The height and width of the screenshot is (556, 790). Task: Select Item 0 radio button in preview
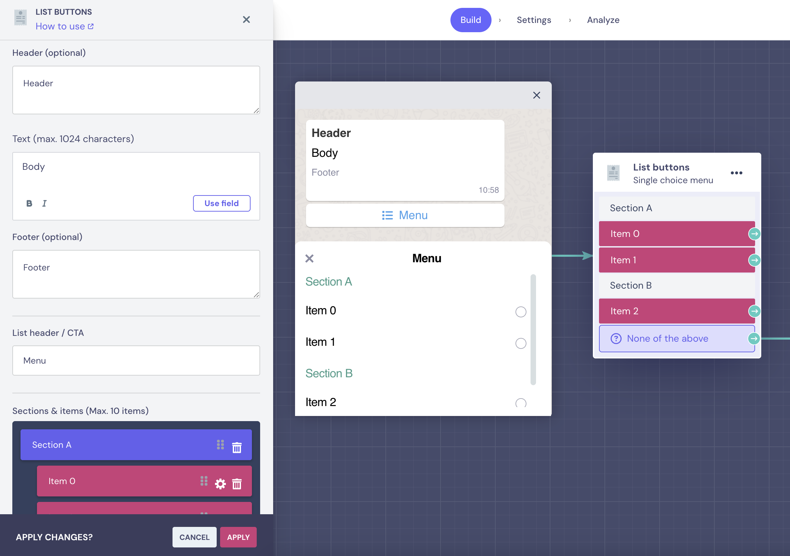click(x=521, y=312)
